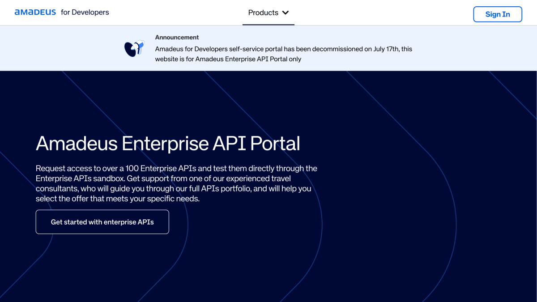The width and height of the screenshot is (537, 302).
Task: Click Get started with enterprise APIs
Action: click(102, 222)
